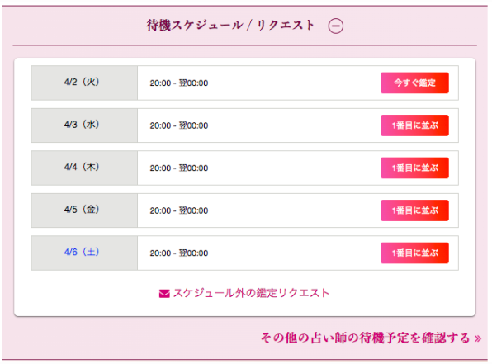The image size is (492, 364).
Task: Click the 待機スケジュール / リクエスト heading
Action: (x=230, y=25)
